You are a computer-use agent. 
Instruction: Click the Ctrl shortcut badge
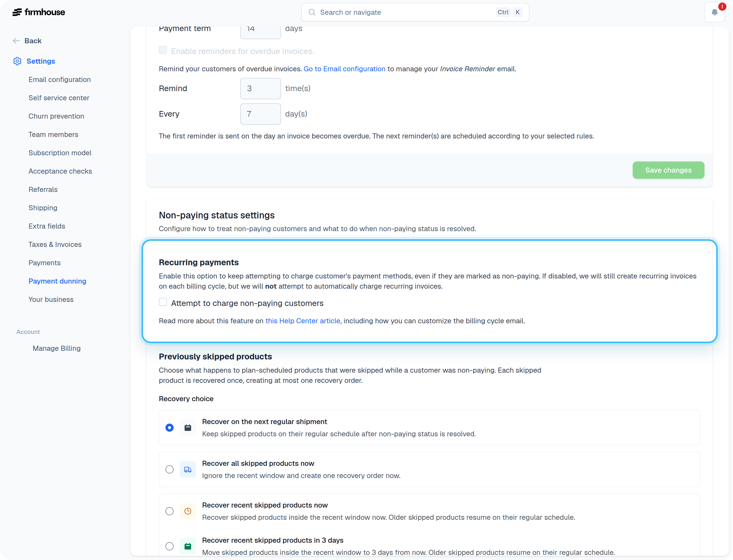pyautogui.click(x=503, y=12)
